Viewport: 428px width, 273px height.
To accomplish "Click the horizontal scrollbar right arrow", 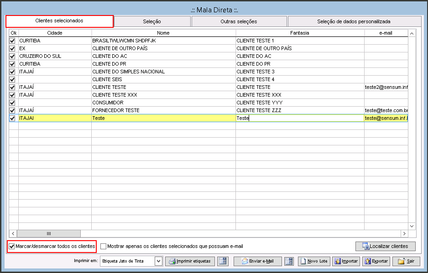I will pyautogui.click(x=404, y=233).
